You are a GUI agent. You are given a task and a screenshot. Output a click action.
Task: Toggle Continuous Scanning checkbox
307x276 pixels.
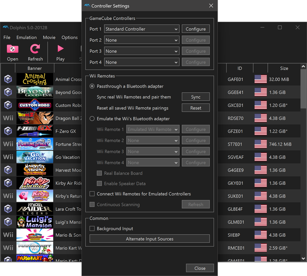(92, 204)
